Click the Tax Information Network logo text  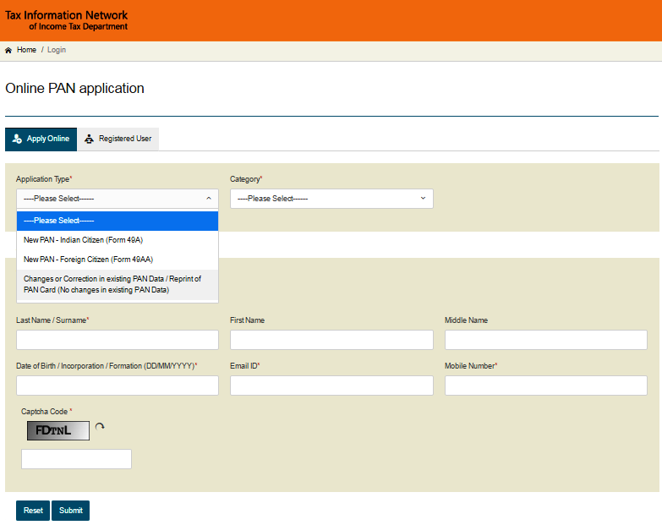click(x=66, y=20)
